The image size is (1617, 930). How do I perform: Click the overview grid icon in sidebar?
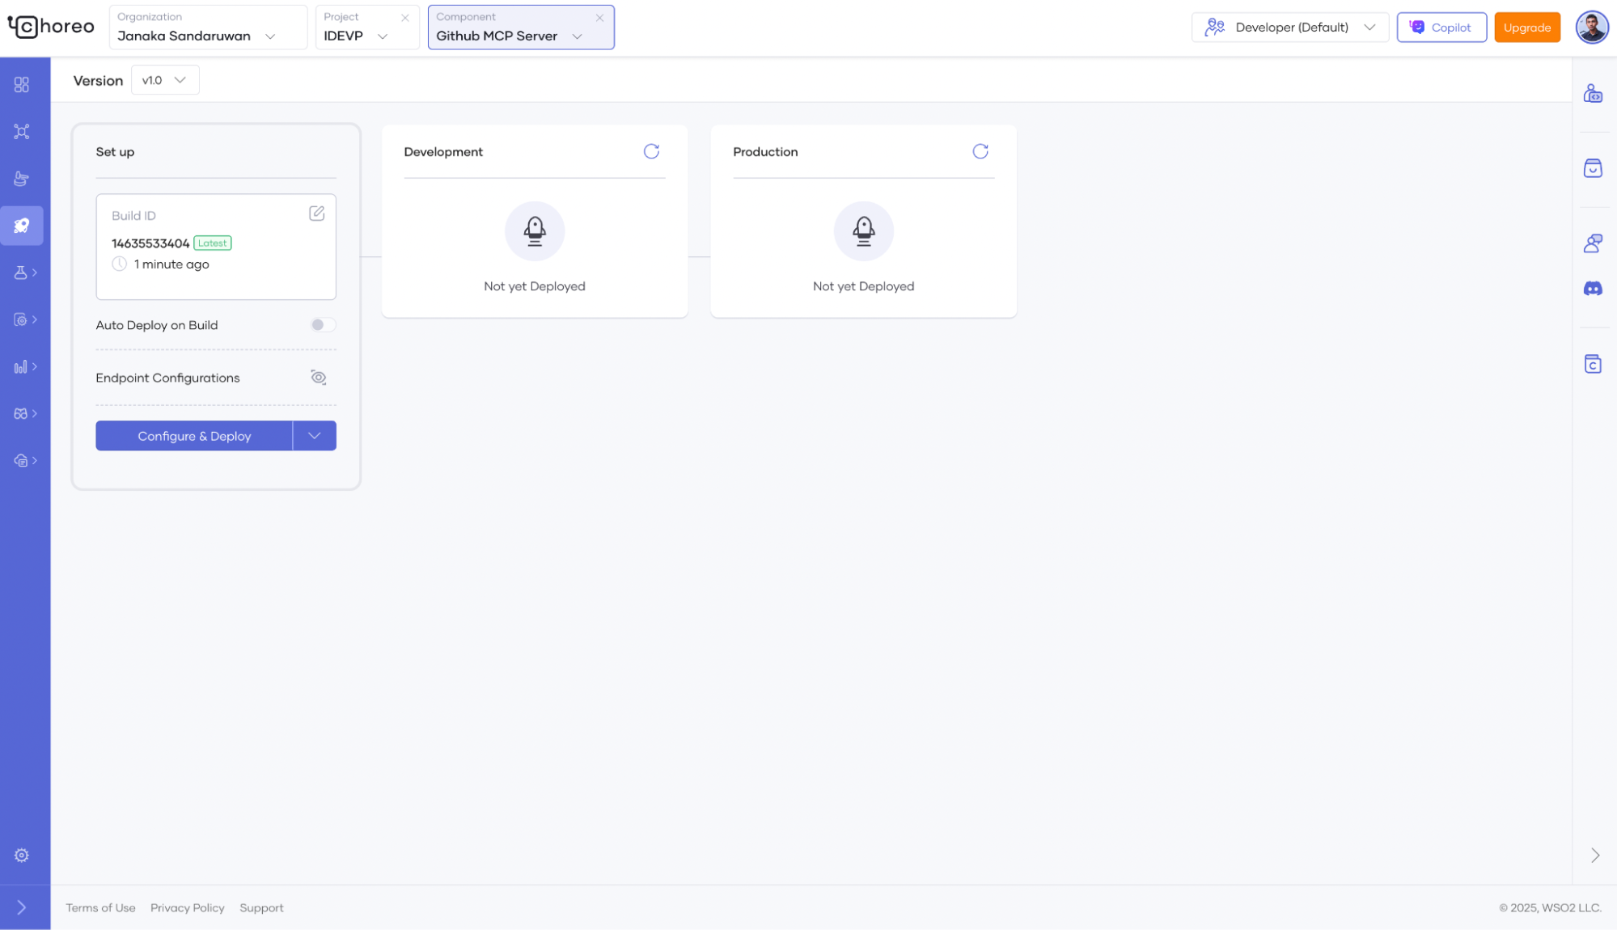(x=22, y=85)
